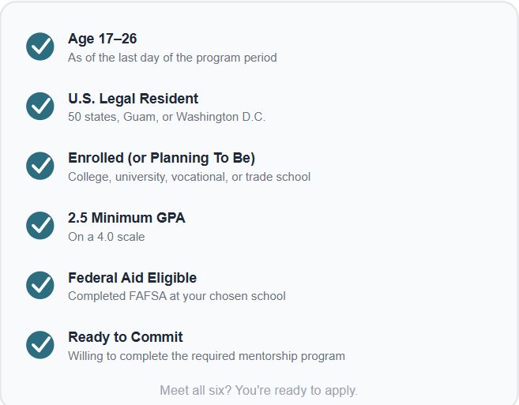Click the Ready to Commit heading
519x405 pixels.
click(125, 337)
